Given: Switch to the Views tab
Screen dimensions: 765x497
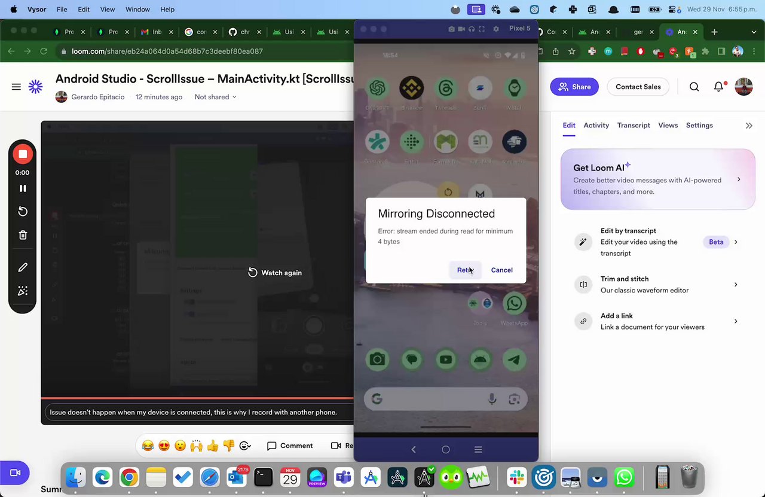Looking at the screenshot, I should [x=668, y=126].
